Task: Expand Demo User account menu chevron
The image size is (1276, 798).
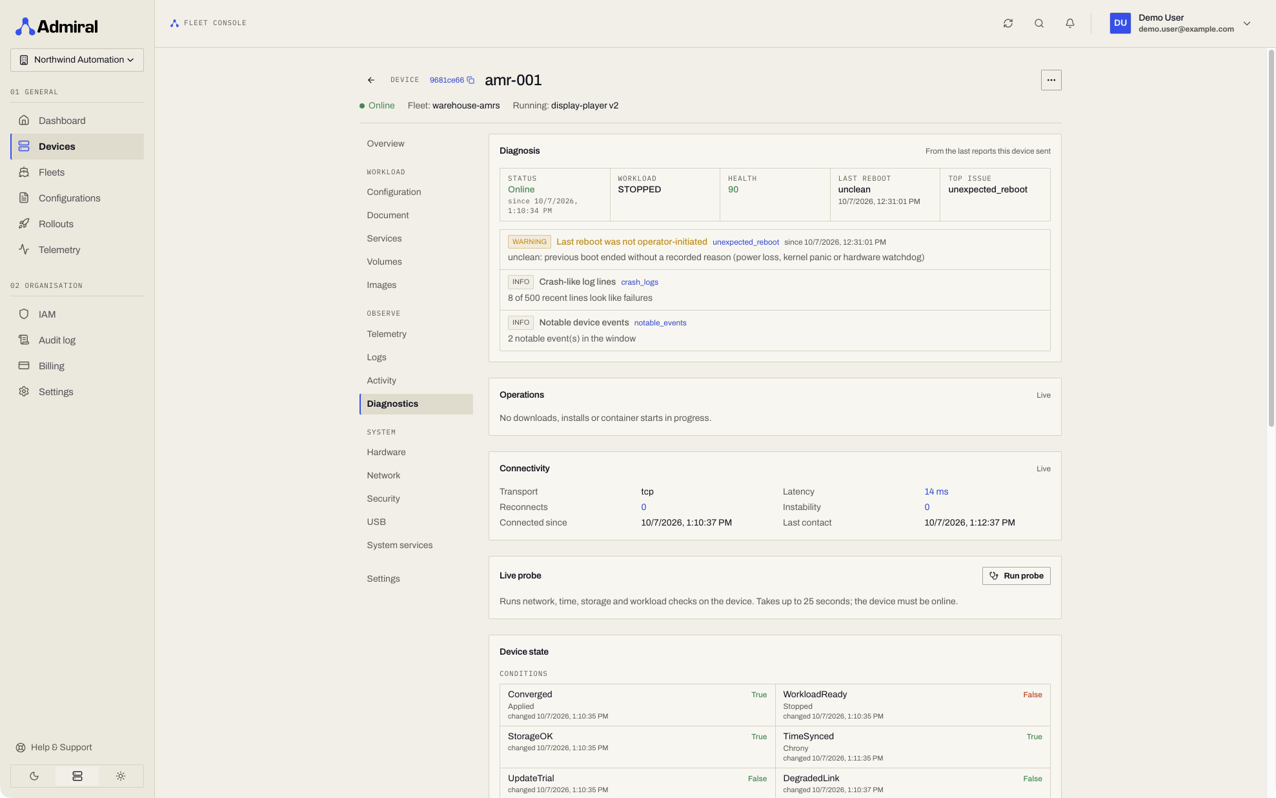Action: (x=1246, y=23)
